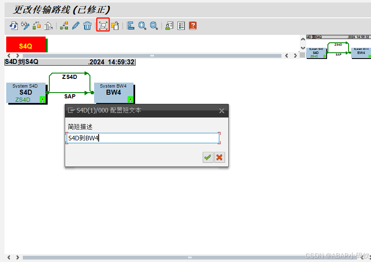Viewport: 371px width, 262px height.
Task: Click the green-orange squares configuration icon
Action: 36,26
